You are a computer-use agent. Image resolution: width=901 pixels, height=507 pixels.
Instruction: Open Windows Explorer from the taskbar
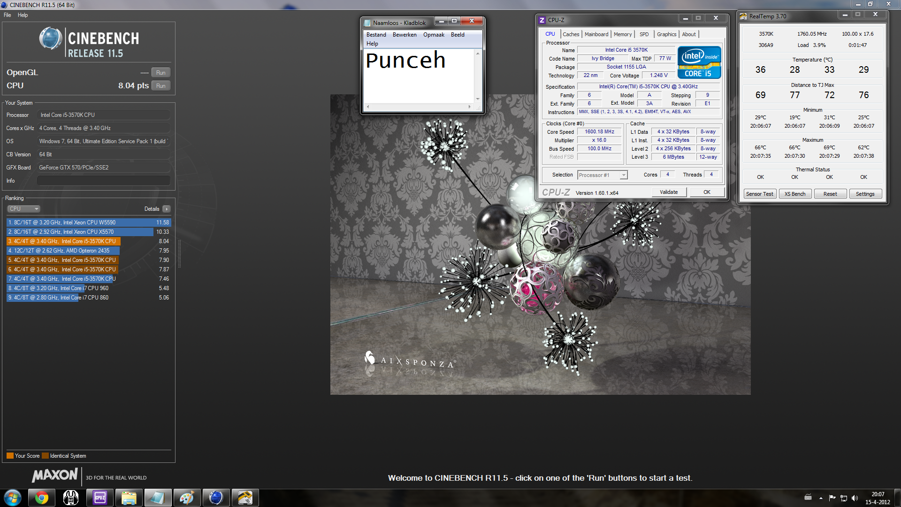pos(129,498)
